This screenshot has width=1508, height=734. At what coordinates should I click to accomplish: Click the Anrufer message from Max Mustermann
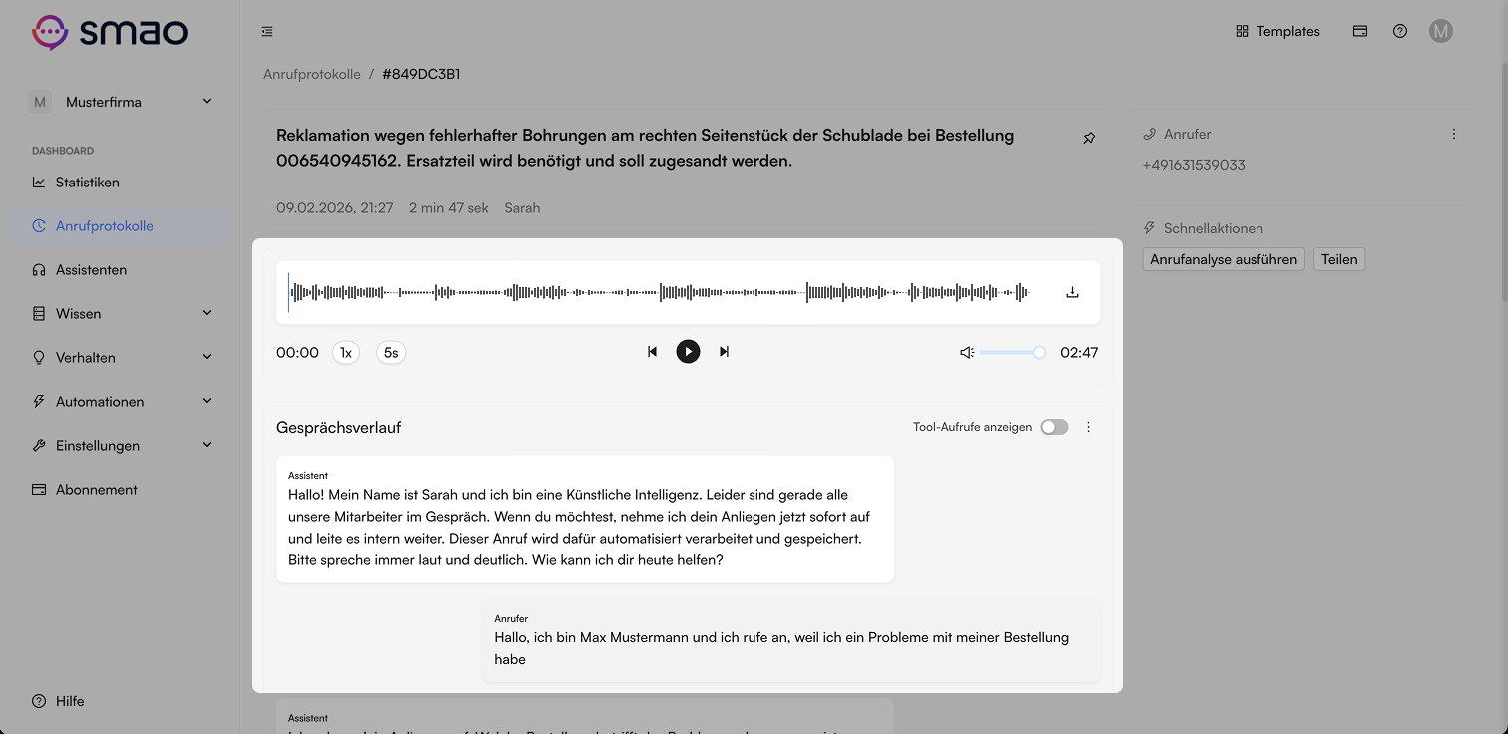point(791,640)
